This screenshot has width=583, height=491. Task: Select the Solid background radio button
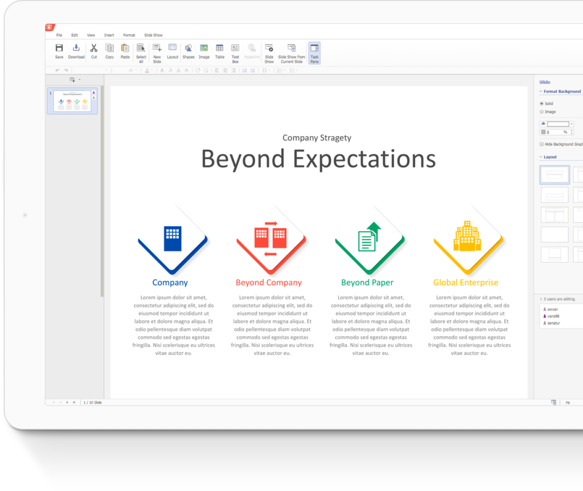pyautogui.click(x=541, y=104)
